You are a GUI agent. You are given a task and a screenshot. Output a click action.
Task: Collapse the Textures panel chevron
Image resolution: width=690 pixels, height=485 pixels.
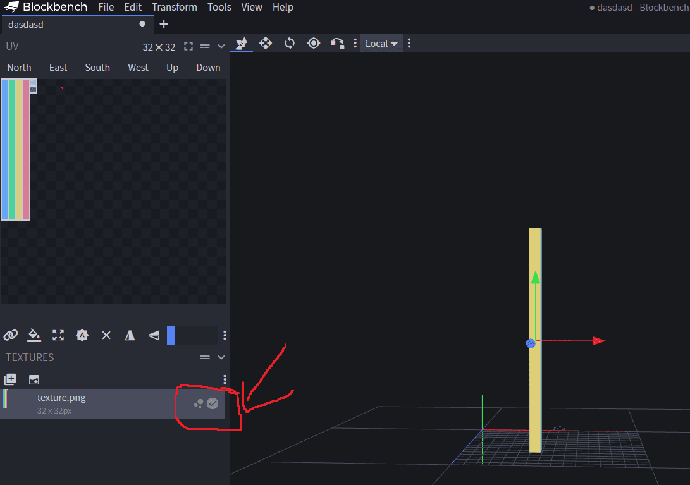221,357
